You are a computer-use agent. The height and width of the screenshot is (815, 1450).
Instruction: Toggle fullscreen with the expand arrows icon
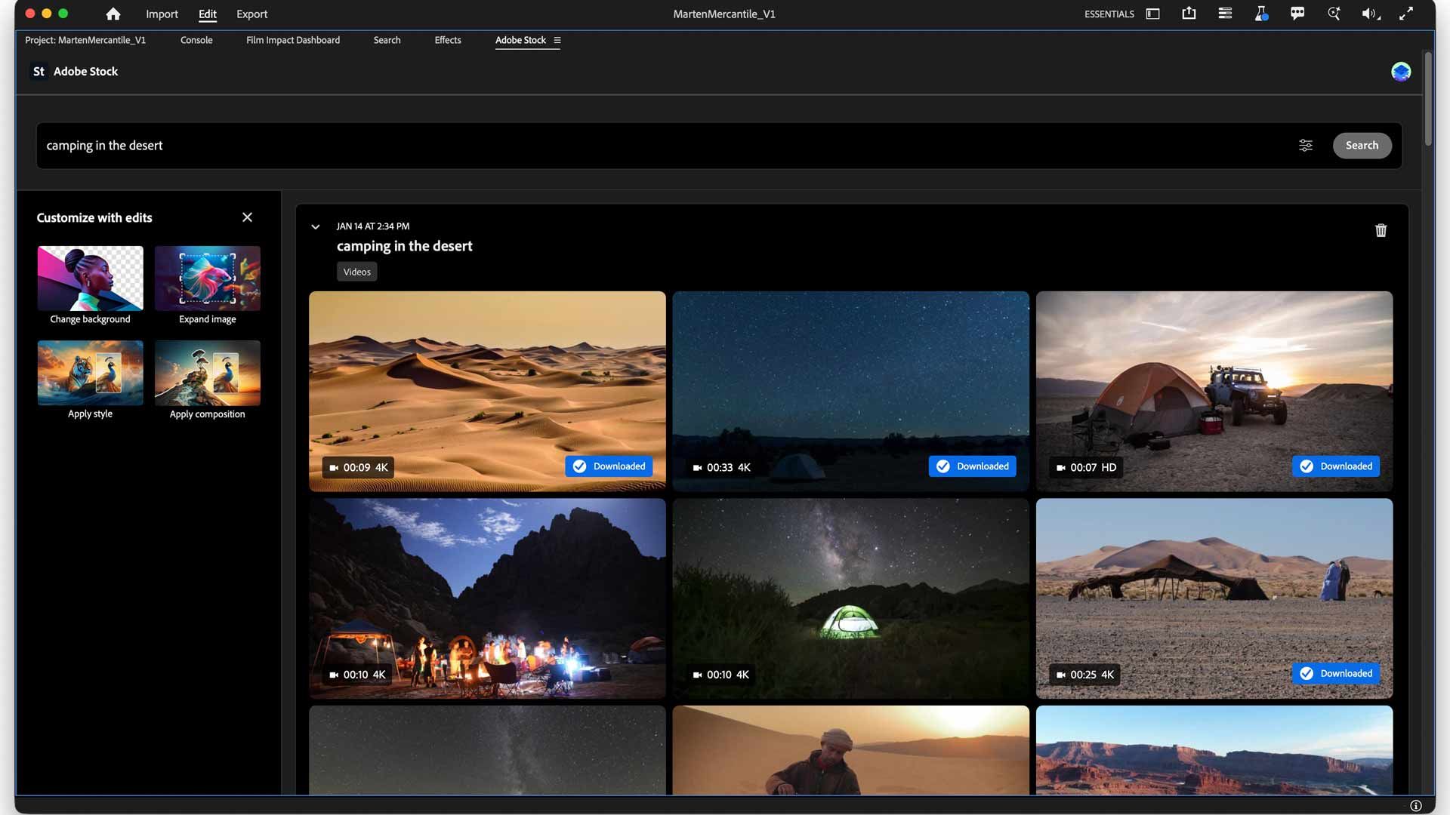1406,14
